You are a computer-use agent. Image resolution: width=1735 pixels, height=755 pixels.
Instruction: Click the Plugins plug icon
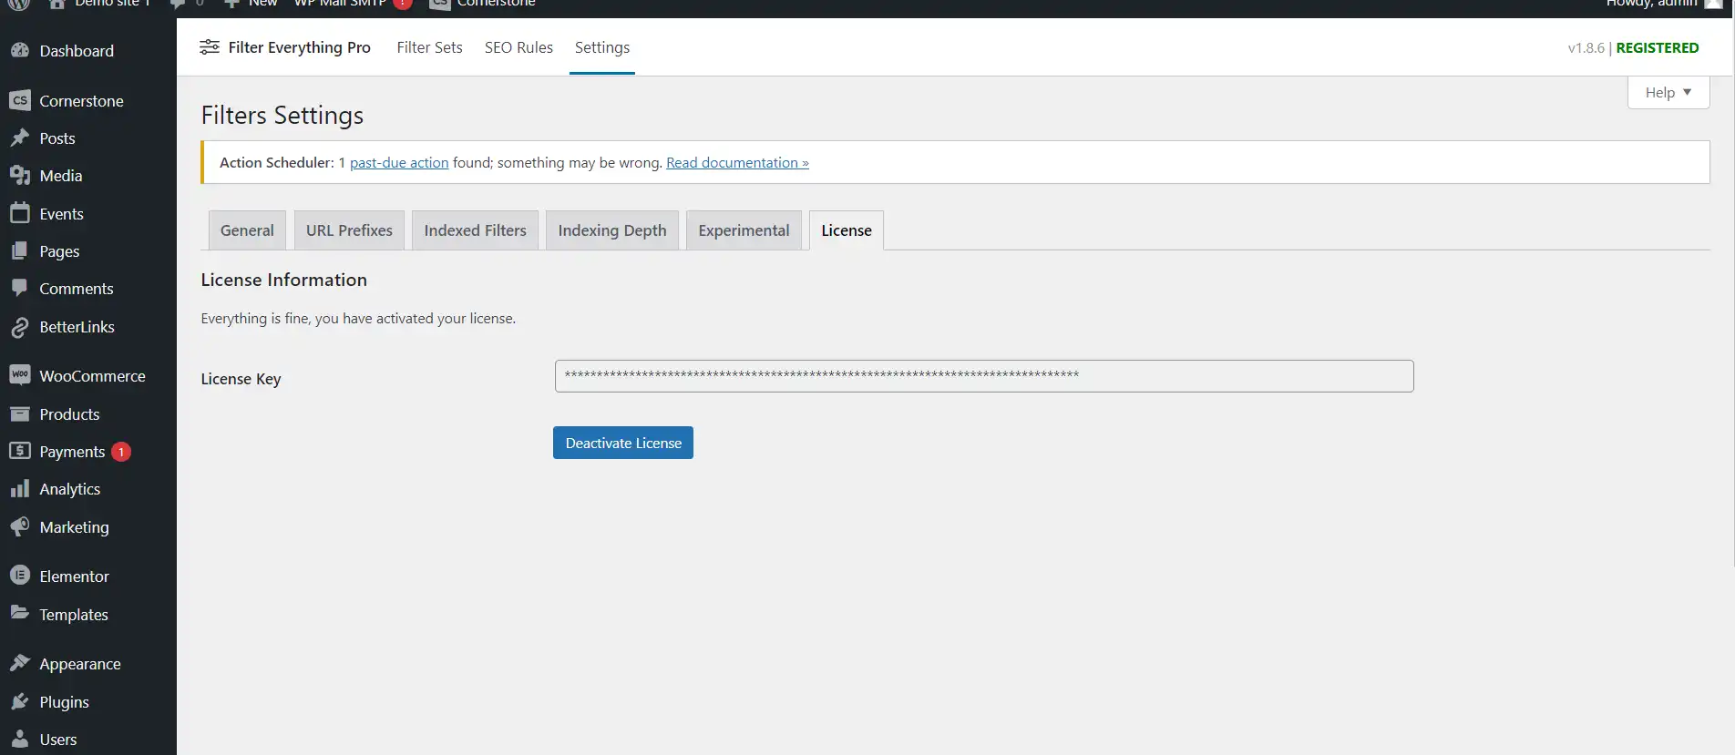20,701
